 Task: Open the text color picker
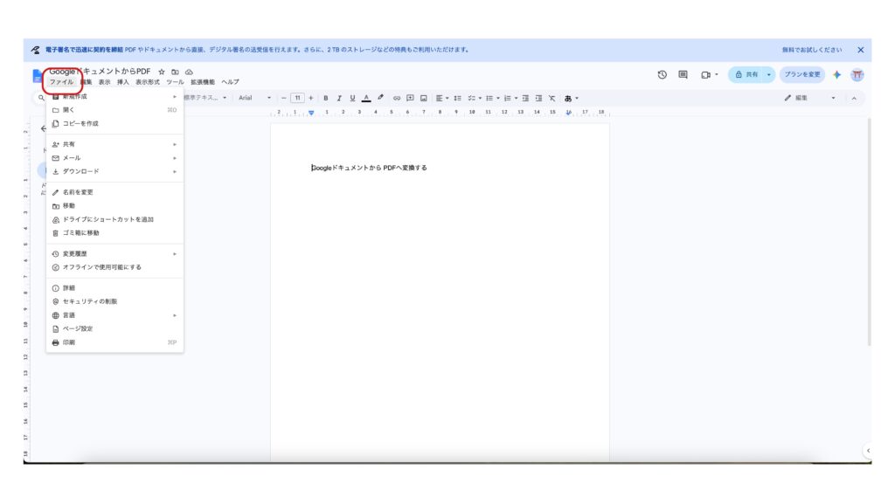[366, 98]
